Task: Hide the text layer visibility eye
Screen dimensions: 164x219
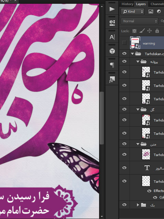Action: [x=124, y=167]
